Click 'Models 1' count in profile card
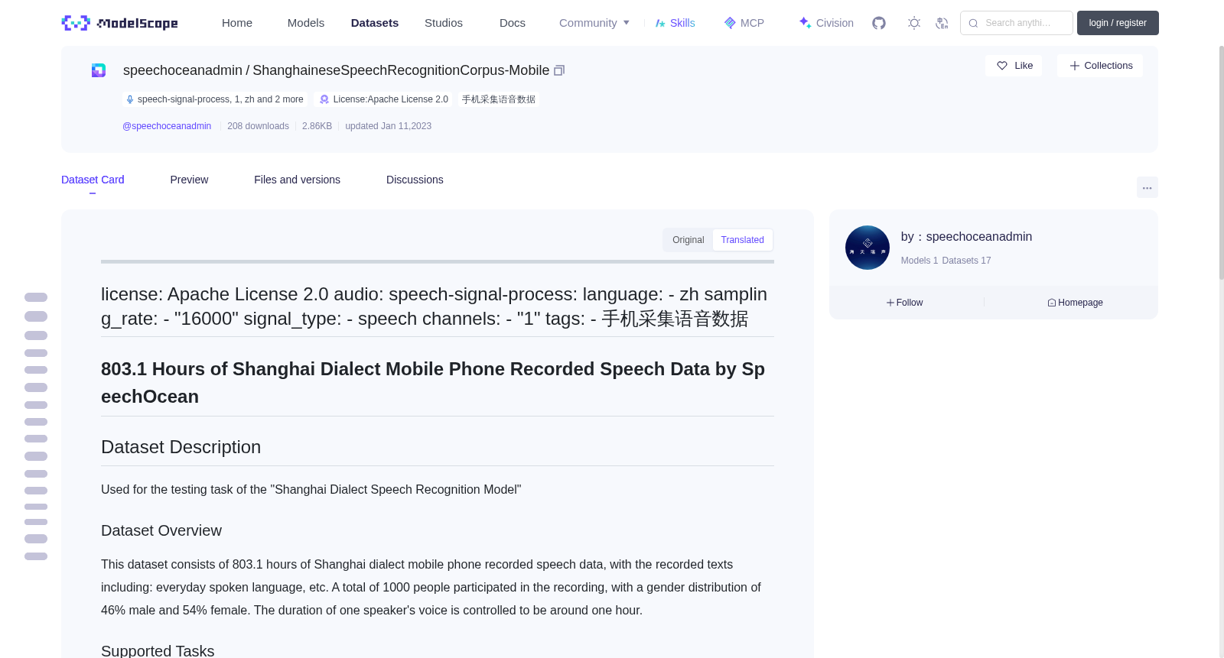 (x=919, y=261)
